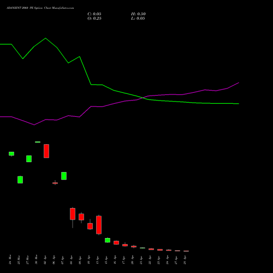Click the peak of the green indicator line
Screen dimensions: 273x273
point(45,38)
